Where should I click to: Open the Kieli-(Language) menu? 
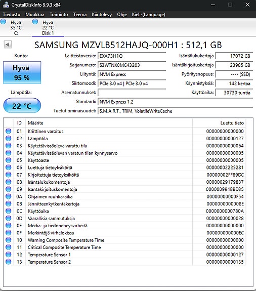(148, 15)
